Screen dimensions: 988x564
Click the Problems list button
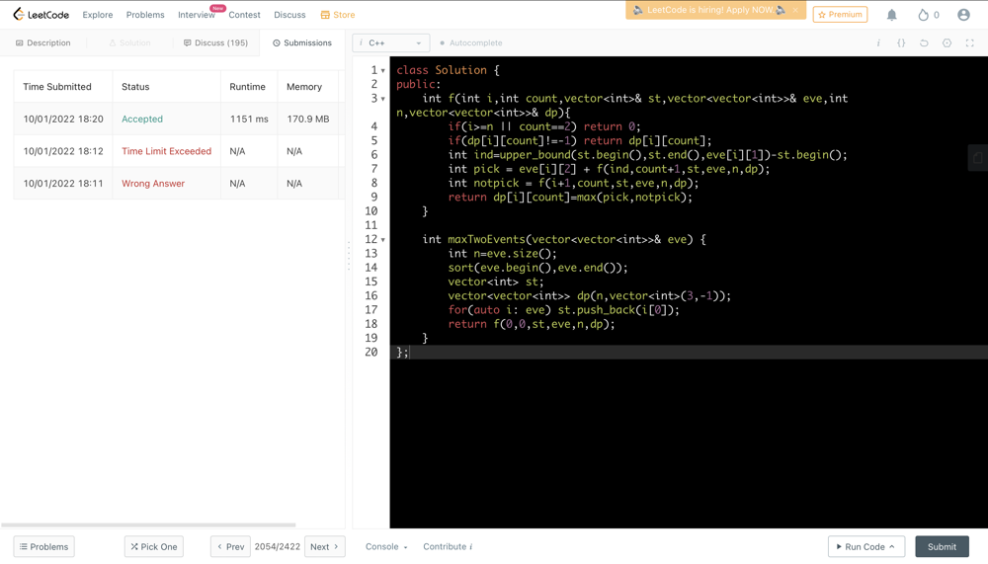44,546
